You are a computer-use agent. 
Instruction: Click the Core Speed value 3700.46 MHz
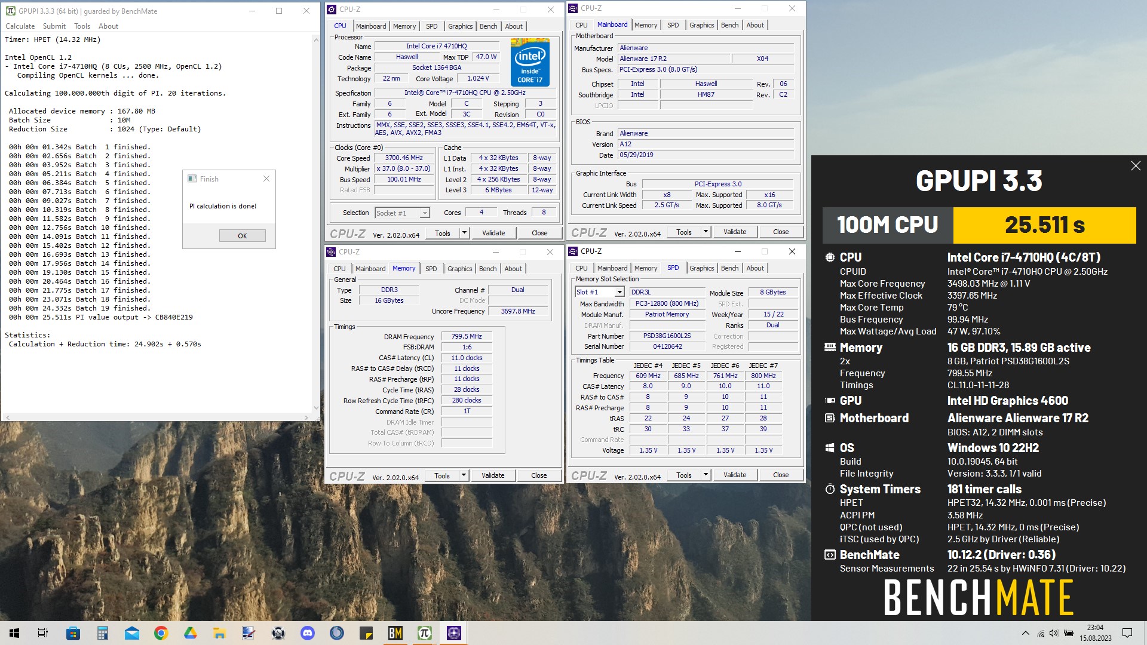click(404, 158)
